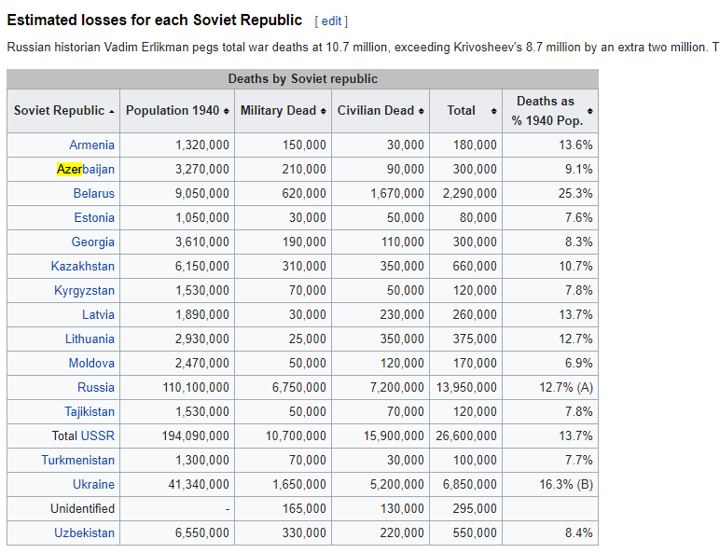Follow the Russia link
The image size is (720, 553).
(96, 388)
